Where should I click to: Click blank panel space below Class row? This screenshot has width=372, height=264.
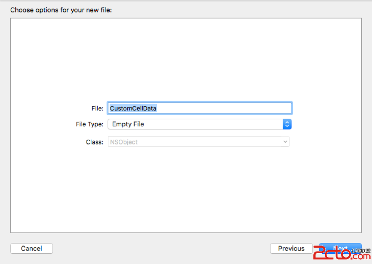pyautogui.click(x=186, y=189)
